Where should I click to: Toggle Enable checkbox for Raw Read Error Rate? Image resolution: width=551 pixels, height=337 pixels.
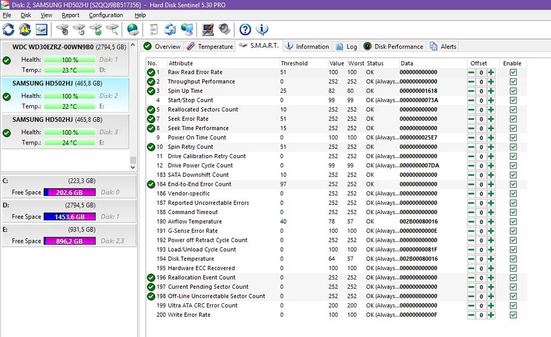513,72
